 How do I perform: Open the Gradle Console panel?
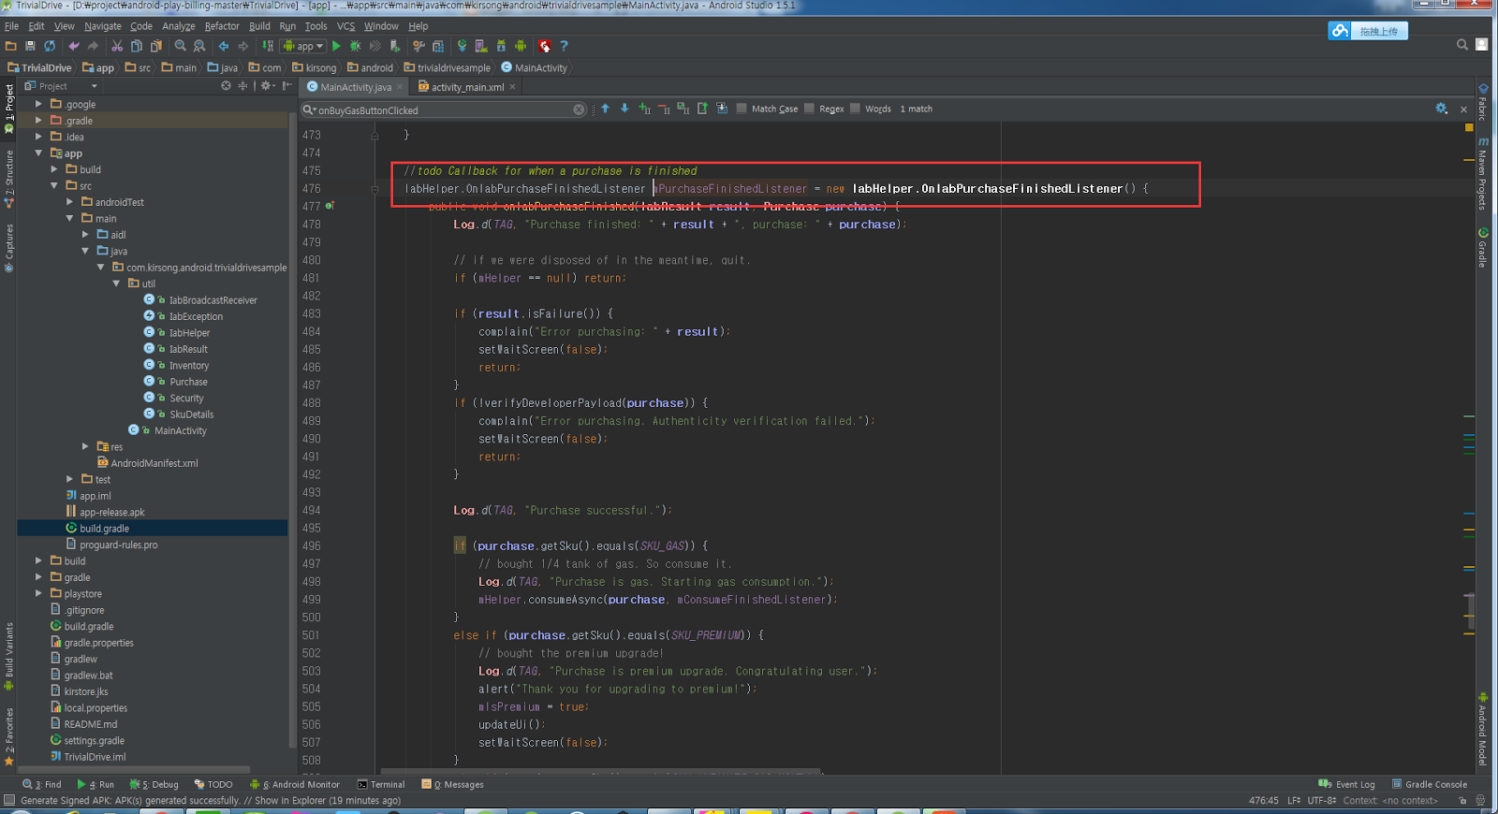point(1429,784)
